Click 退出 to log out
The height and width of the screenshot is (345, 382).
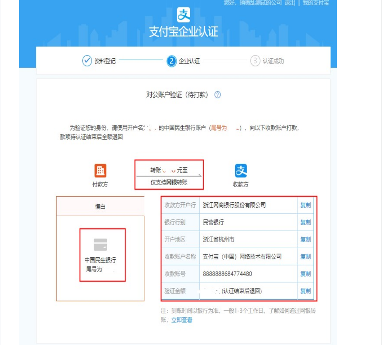290,3
